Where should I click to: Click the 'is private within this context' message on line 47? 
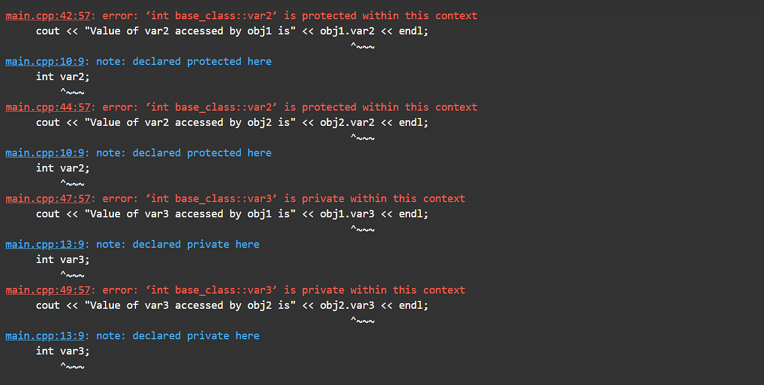[x=375, y=199]
